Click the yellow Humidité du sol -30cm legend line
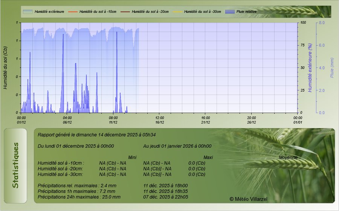The width and height of the screenshot is (339, 211). 177,12
